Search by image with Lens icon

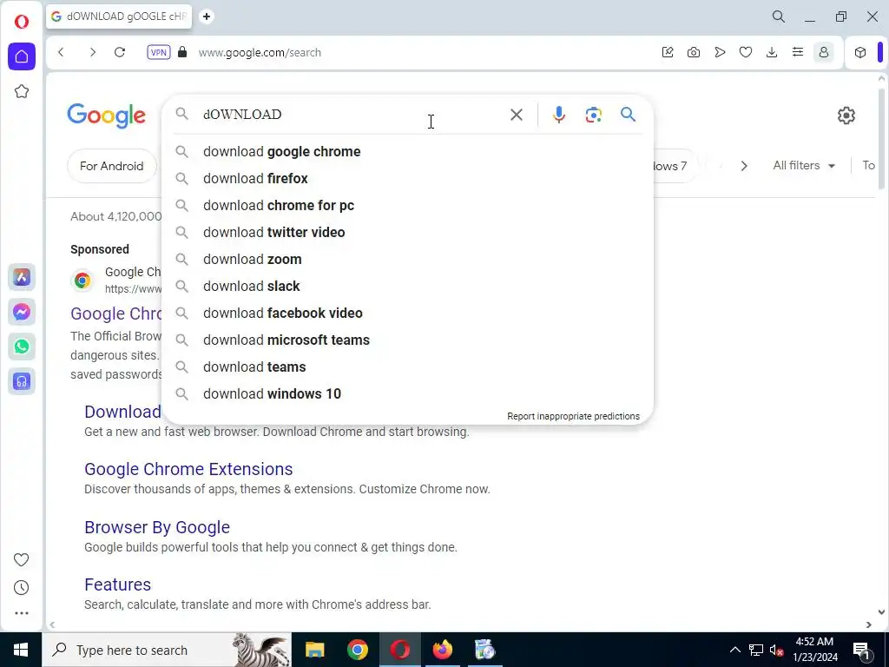pyautogui.click(x=593, y=115)
